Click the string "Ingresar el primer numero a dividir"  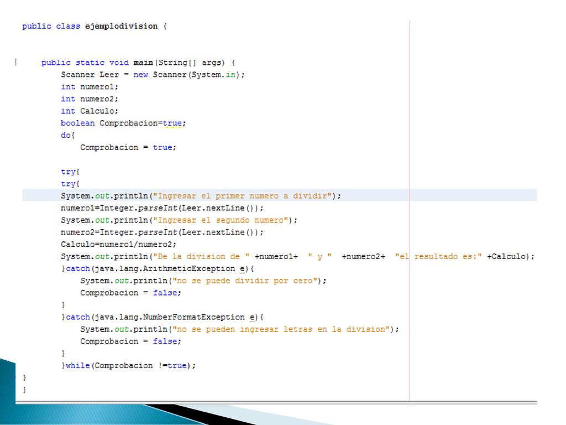242,196
